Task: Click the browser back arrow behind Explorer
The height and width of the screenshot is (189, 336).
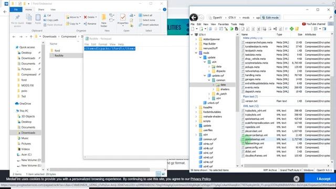Action: (5, 12)
